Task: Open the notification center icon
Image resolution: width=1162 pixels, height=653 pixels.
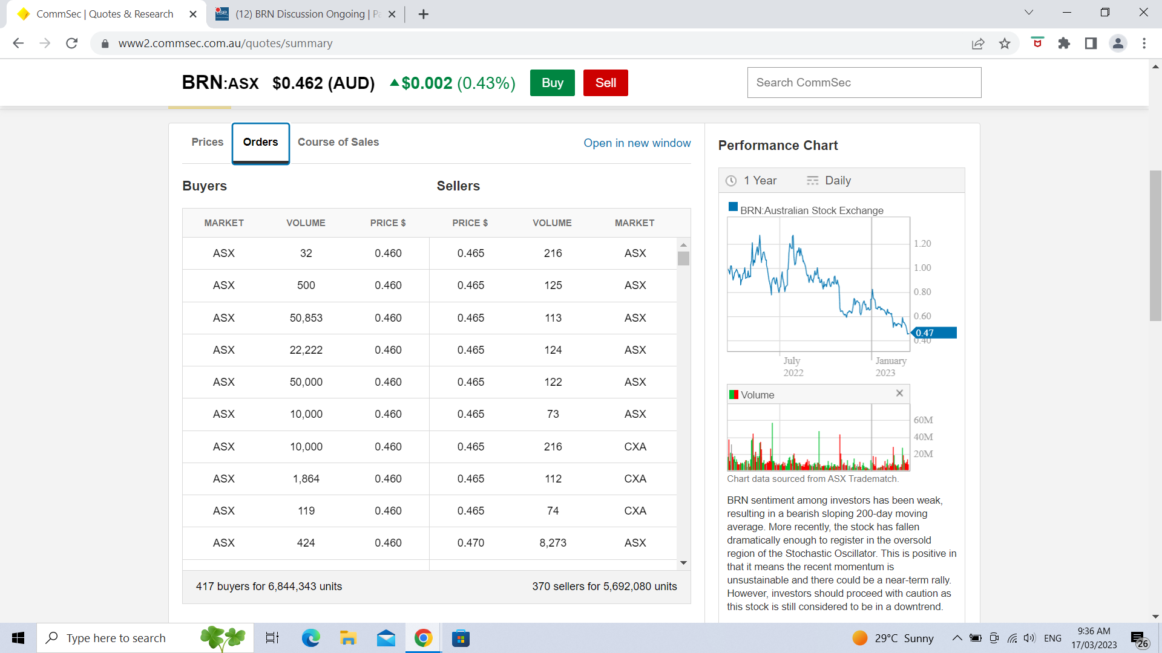Action: [x=1140, y=639]
